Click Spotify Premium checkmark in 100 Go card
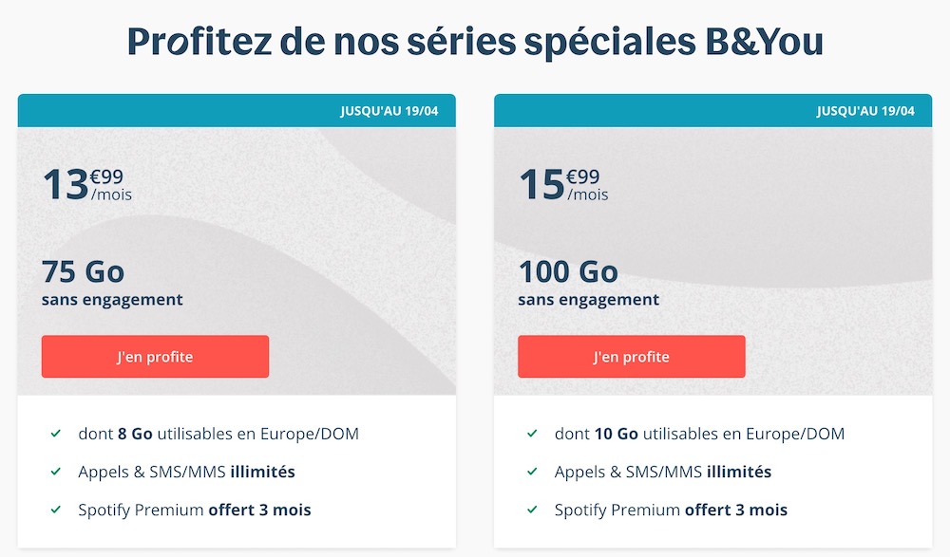This screenshot has width=950, height=557. pos(532,510)
